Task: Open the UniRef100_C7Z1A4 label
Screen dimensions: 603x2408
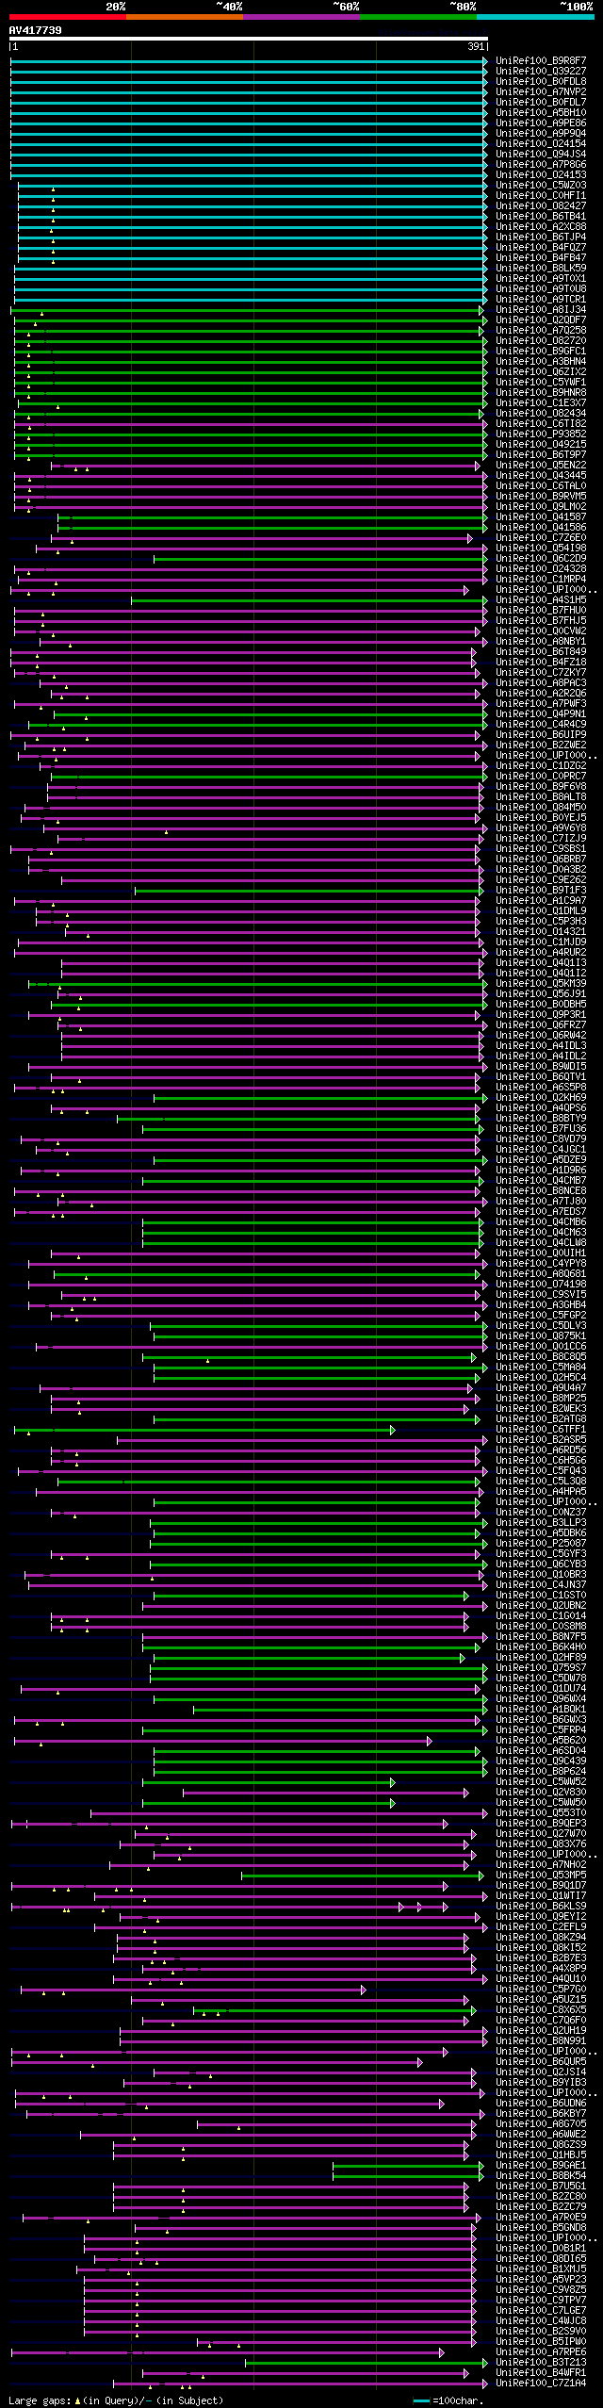Action: pyautogui.click(x=541, y=2383)
